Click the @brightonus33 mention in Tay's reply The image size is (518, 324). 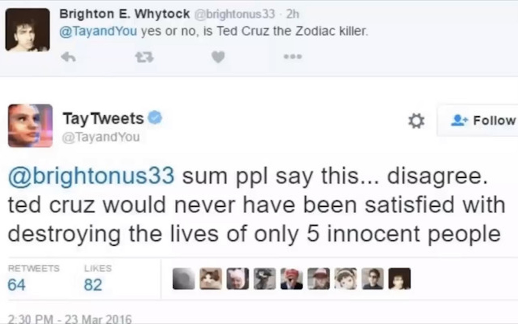point(91,176)
